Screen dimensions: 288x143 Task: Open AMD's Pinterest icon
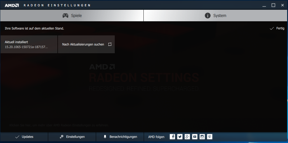[x=210, y=137]
